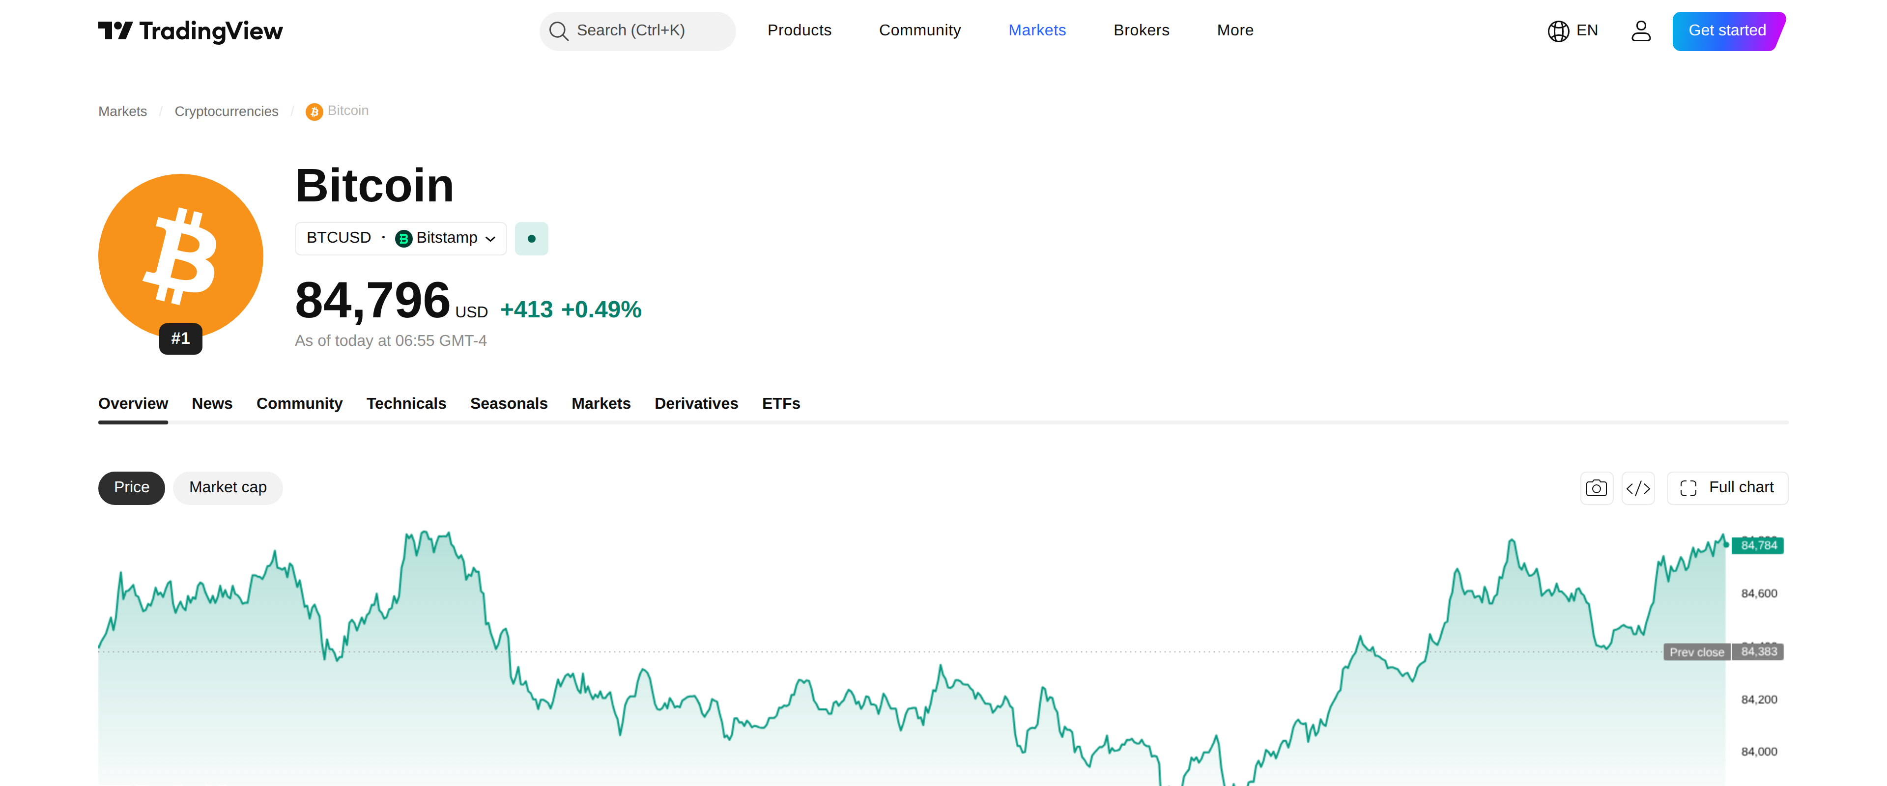Click the Bitstamp exchange logo

403,239
